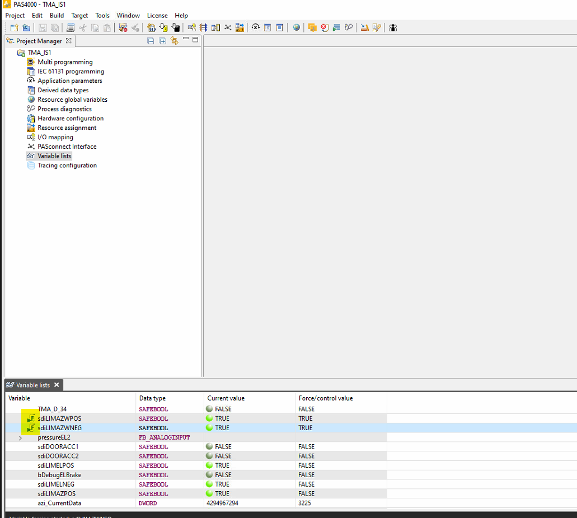Open I/O mapping tree item
The image size is (577, 518).
tap(55, 137)
